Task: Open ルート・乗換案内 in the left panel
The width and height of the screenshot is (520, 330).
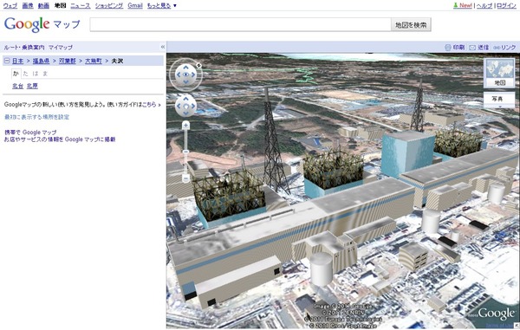Action: click(24, 48)
